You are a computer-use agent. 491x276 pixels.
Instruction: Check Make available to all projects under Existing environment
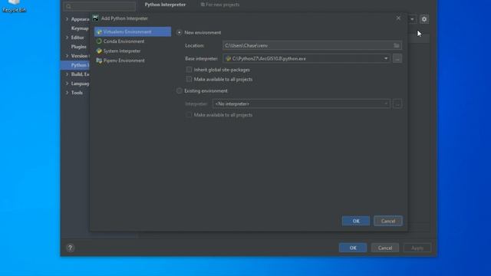[189, 115]
